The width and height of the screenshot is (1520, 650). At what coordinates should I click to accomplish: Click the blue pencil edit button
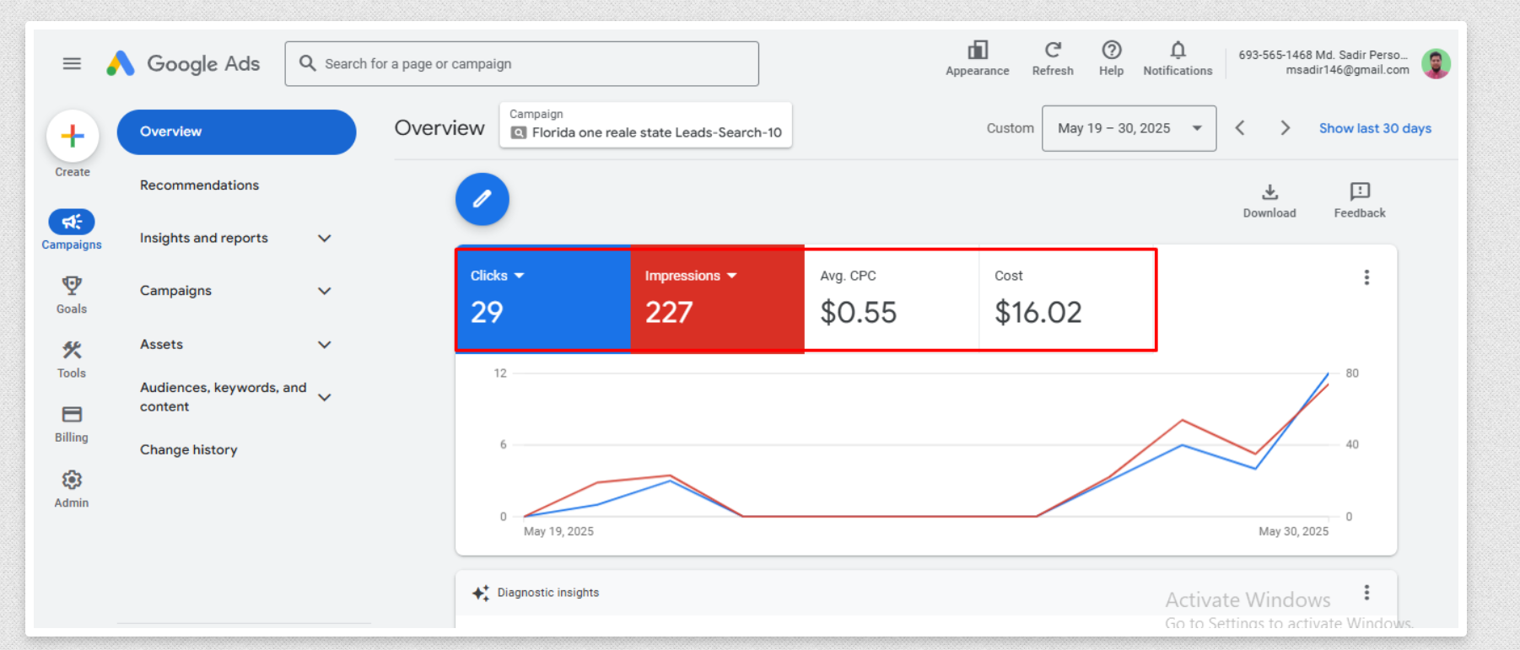[482, 199]
